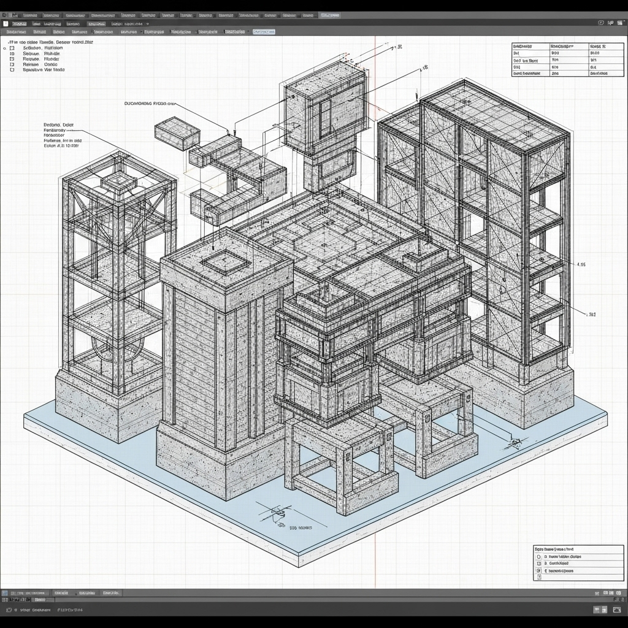Click the last icon in the top-right toolbar cluster
The width and height of the screenshot is (628, 628).
click(x=620, y=23)
